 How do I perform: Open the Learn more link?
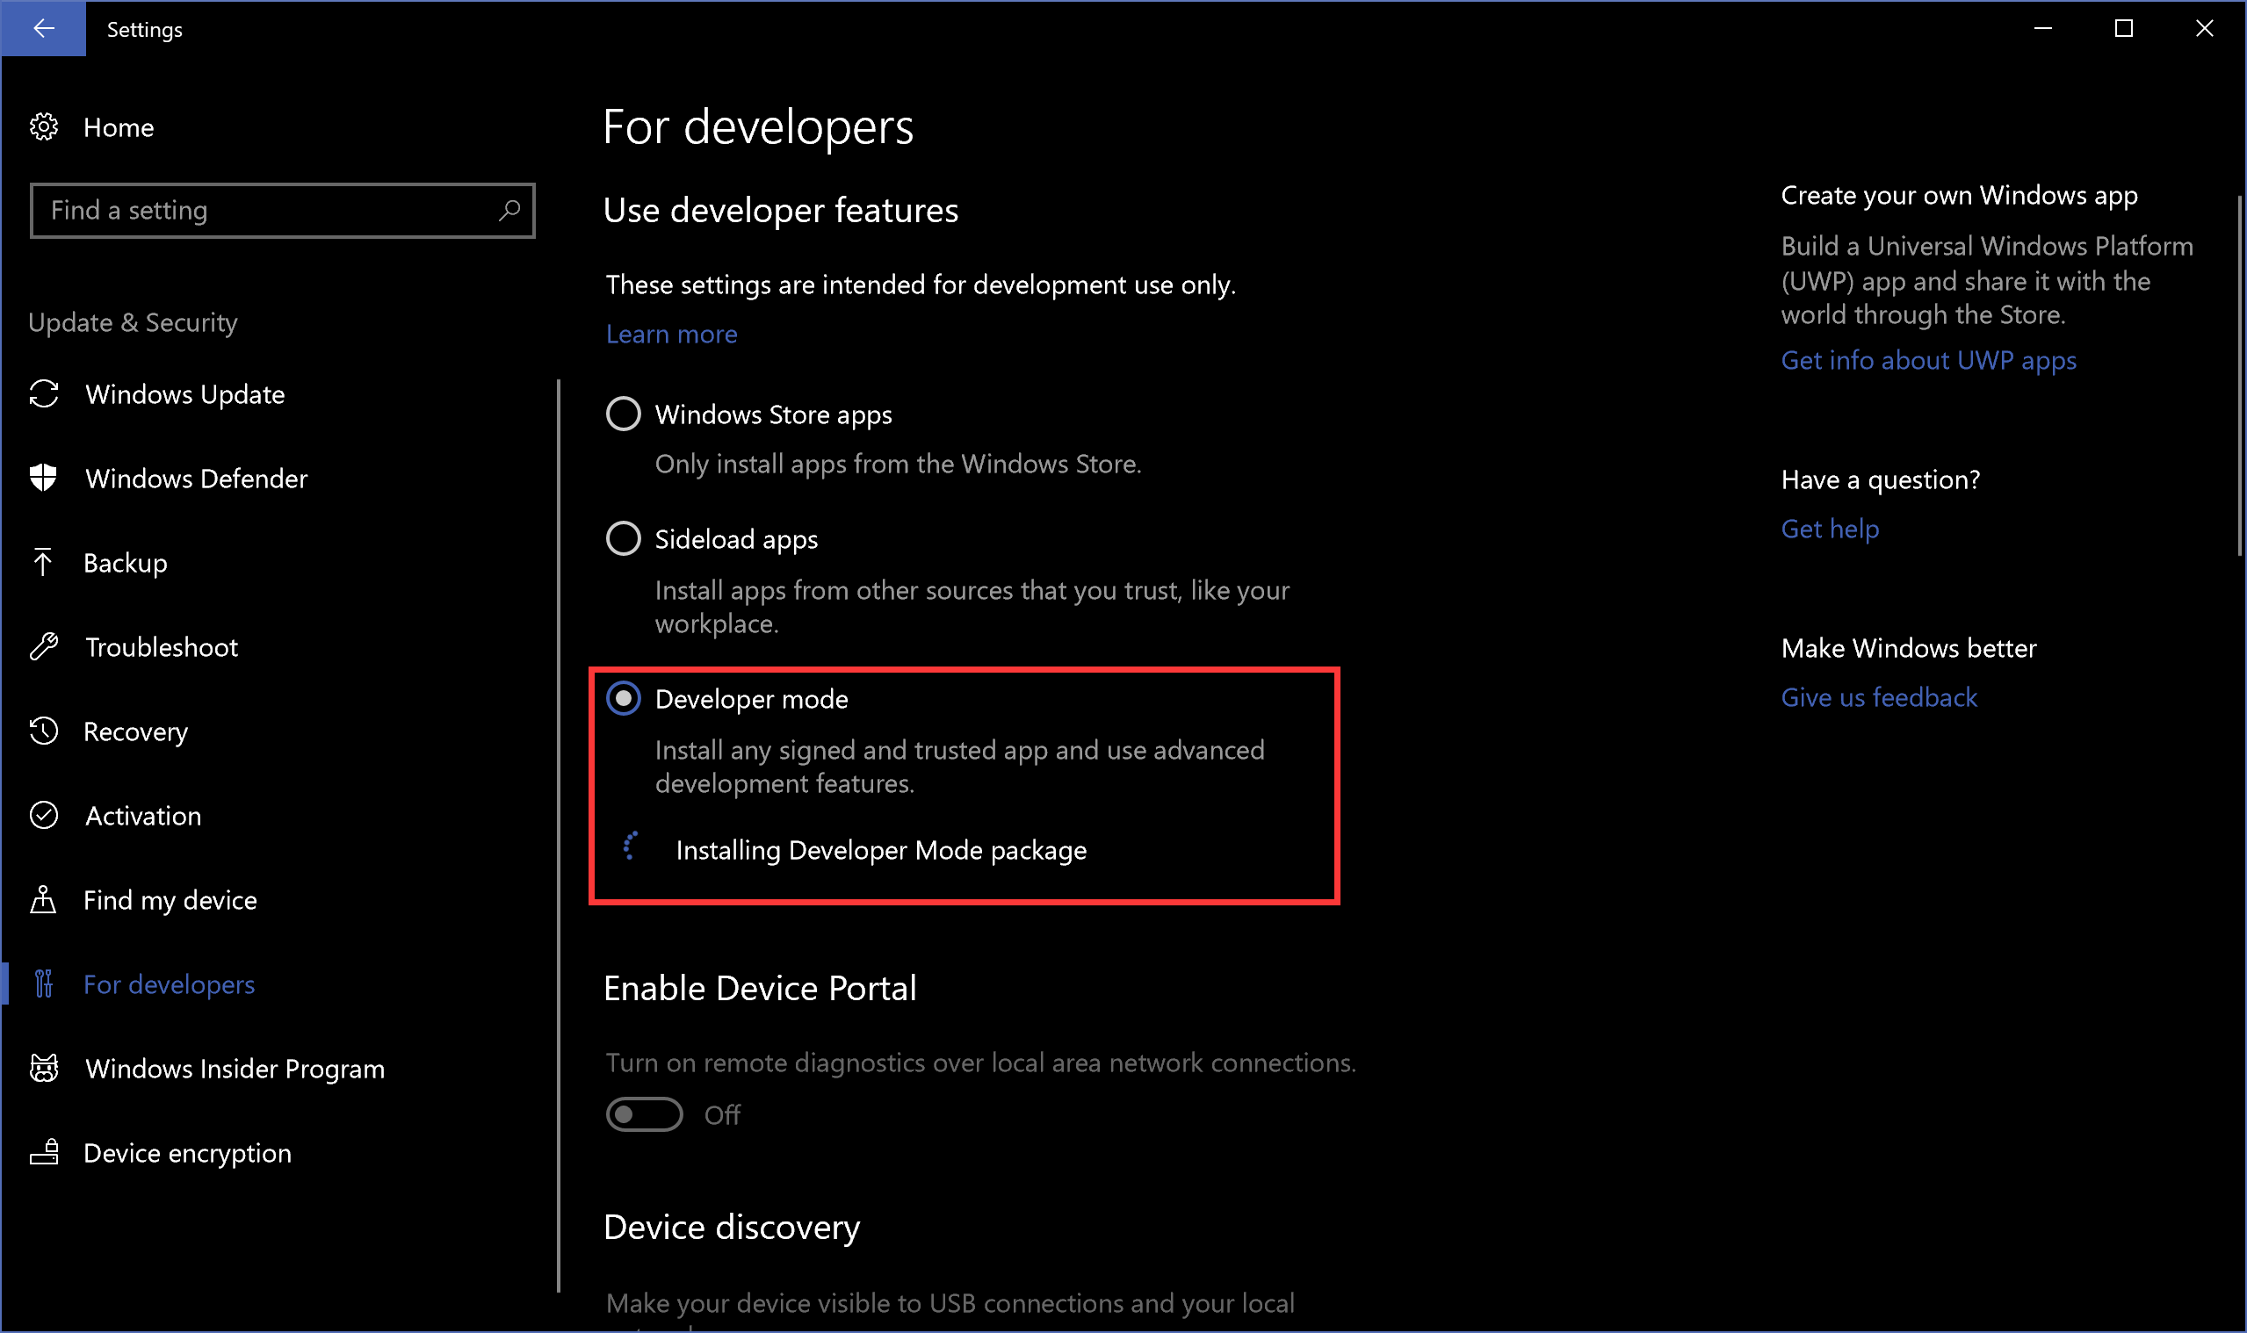[671, 335]
